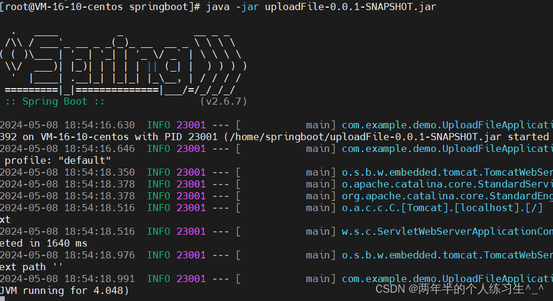The image size is (553, 301).
Task: Click the version text (v2.6.7)
Action: (224, 102)
